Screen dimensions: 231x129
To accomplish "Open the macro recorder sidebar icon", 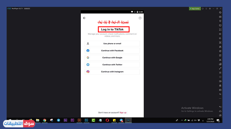I will click(x=220, y=90).
